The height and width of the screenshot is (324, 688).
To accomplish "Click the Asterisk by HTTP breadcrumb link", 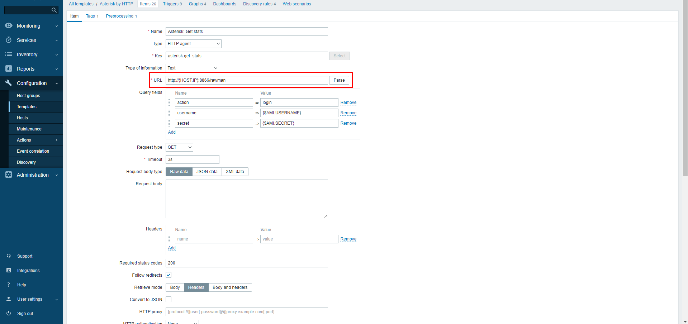I will pos(117,4).
